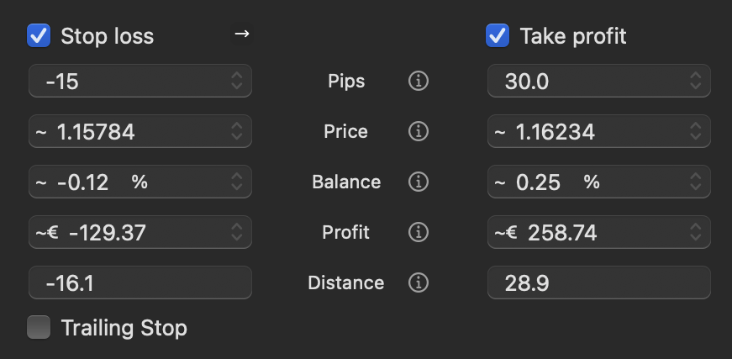Image resolution: width=732 pixels, height=359 pixels.
Task: Click stepper on Stop loss profit -129.37
Action: (x=237, y=232)
